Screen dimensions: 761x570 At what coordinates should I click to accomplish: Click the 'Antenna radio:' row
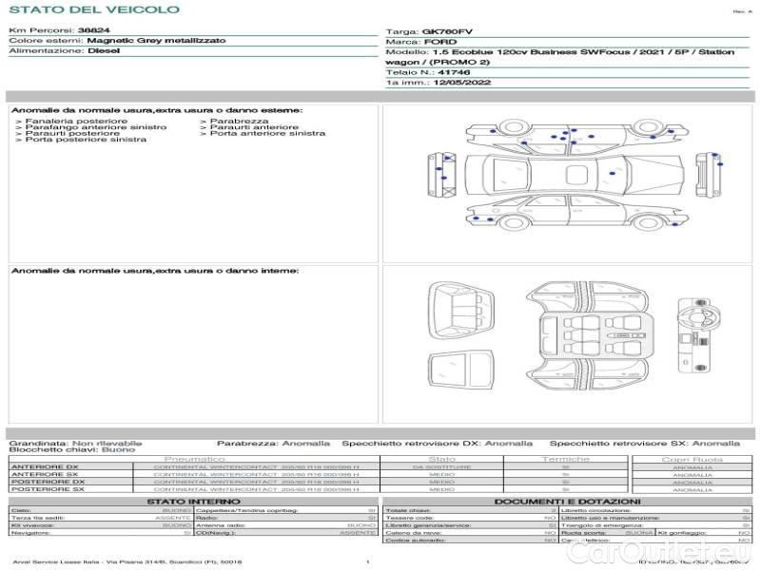click(286, 525)
